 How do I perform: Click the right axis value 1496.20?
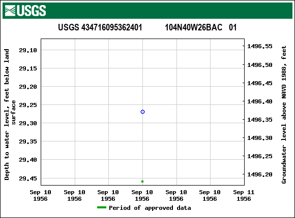click(x=259, y=174)
